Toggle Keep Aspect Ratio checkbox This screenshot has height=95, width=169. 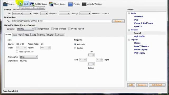[x=17, y=52]
